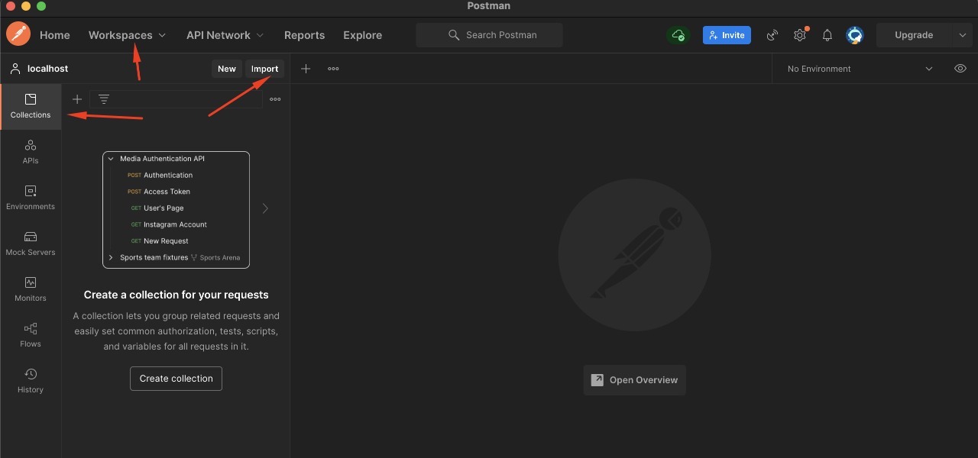
Task: Open the satellite capture requests icon
Action: [x=772, y=35]
